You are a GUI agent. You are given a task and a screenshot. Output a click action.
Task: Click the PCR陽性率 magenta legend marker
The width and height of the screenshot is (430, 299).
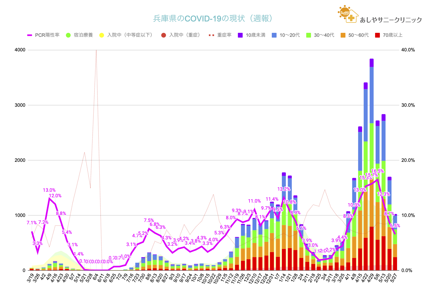click(30, 35)
